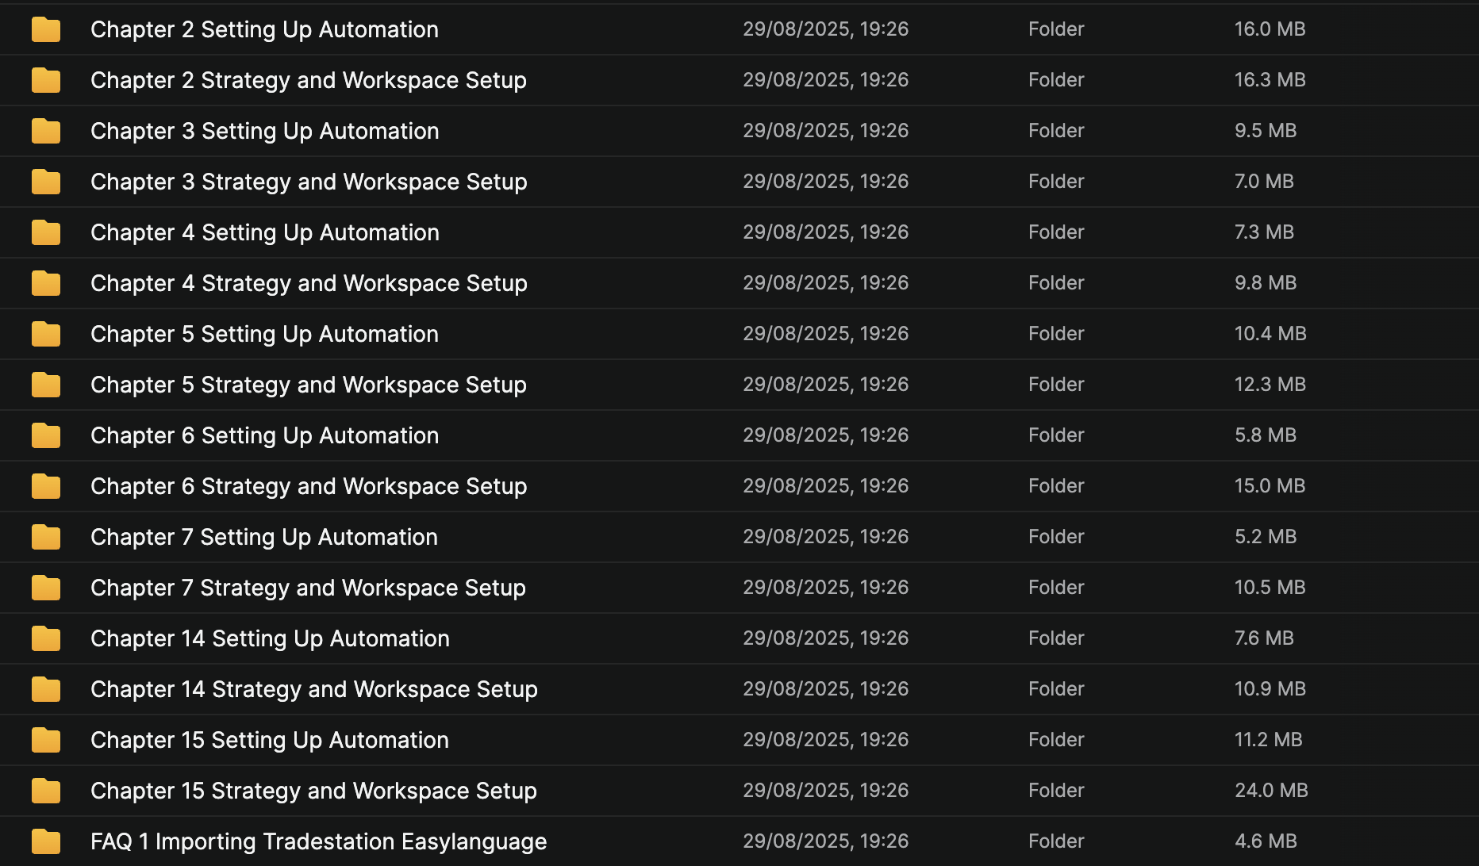Select Chapter 2 Strategy and Workspace Setup folder name
Viewport: 1479px width, 866px height.
pos(308,80)
